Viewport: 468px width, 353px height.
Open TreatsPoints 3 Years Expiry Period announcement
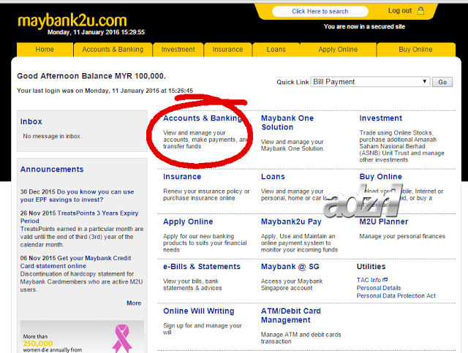(x=79, y=217)
